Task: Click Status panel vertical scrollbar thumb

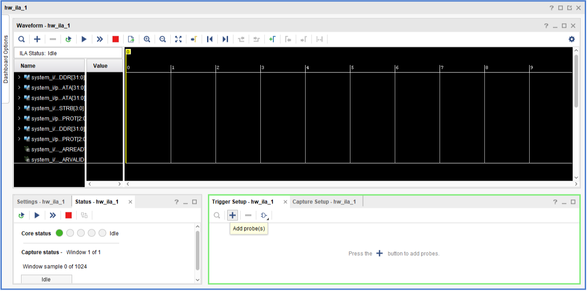Action: pos(198,250)
